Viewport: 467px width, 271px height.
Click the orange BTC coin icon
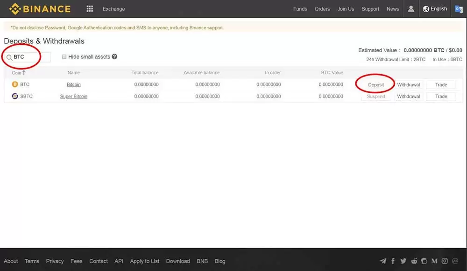click(x=15, y=84)
